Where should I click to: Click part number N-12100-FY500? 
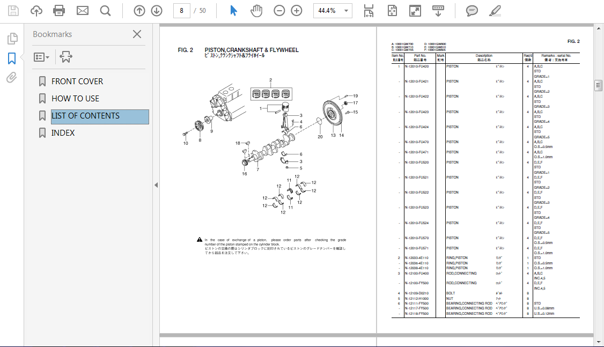point(417,283)
